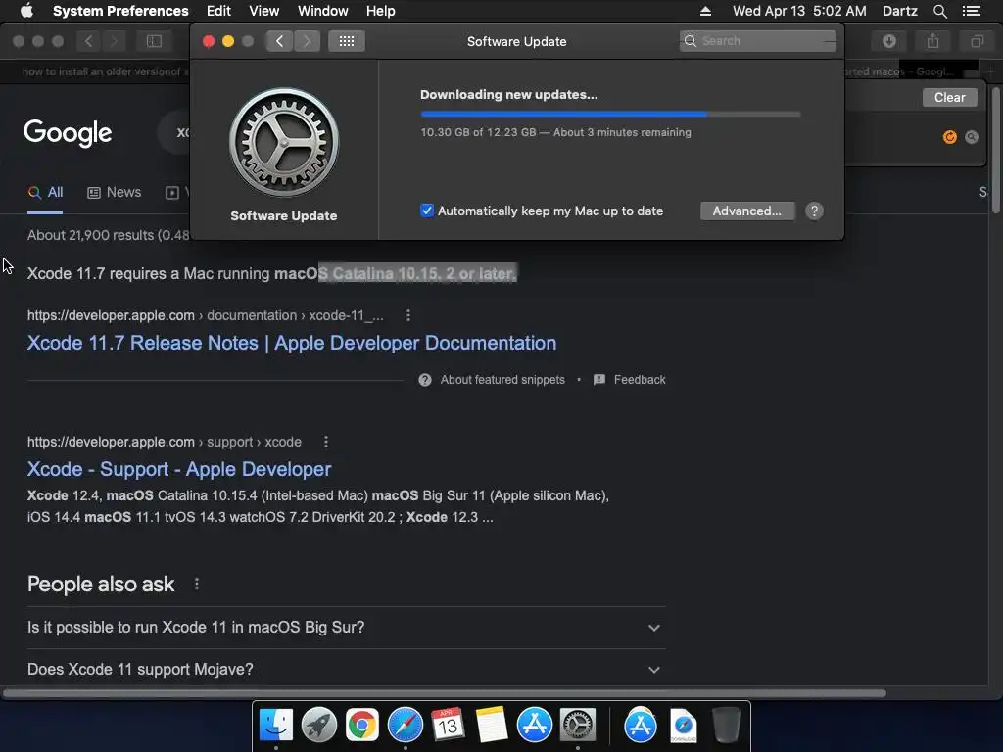Screen dimensions: 1003x752
Task: Click the System Preferences search field
Action: [757, 41]
